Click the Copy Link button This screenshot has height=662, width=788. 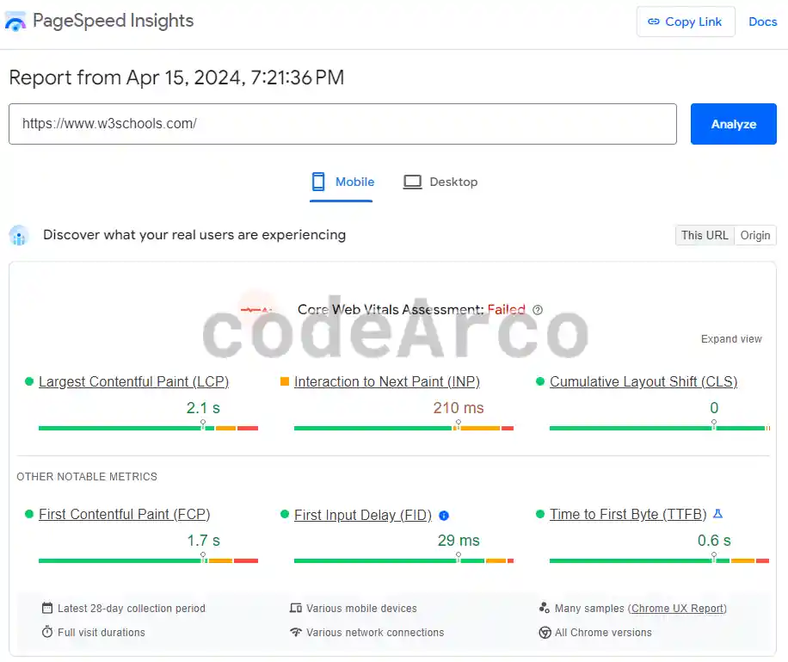(x=686, y=22)
